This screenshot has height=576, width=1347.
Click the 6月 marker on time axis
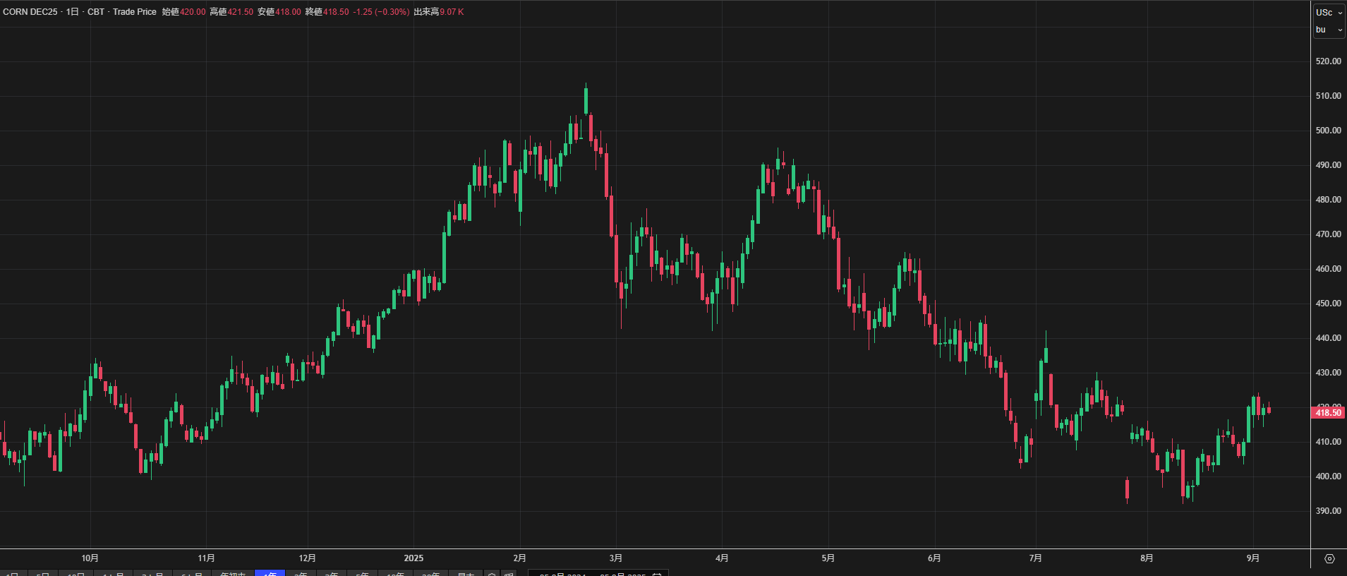point(934,558)
